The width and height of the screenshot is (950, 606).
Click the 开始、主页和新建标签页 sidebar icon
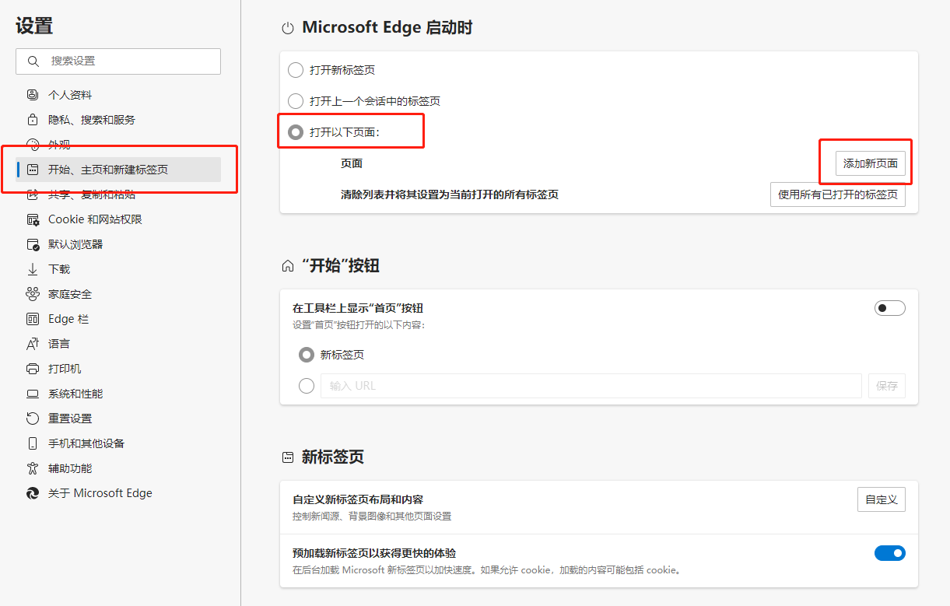(33, 170)
